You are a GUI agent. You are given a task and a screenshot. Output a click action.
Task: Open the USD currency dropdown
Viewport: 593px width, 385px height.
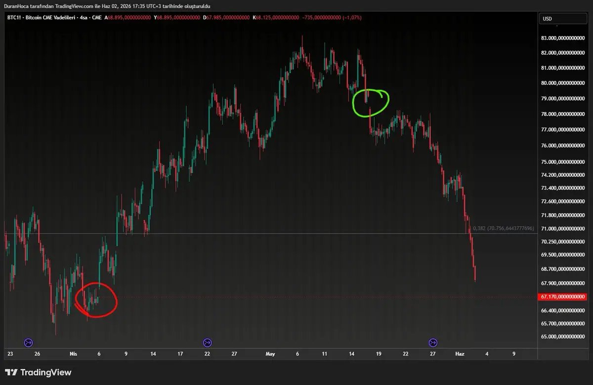[563, 19]
